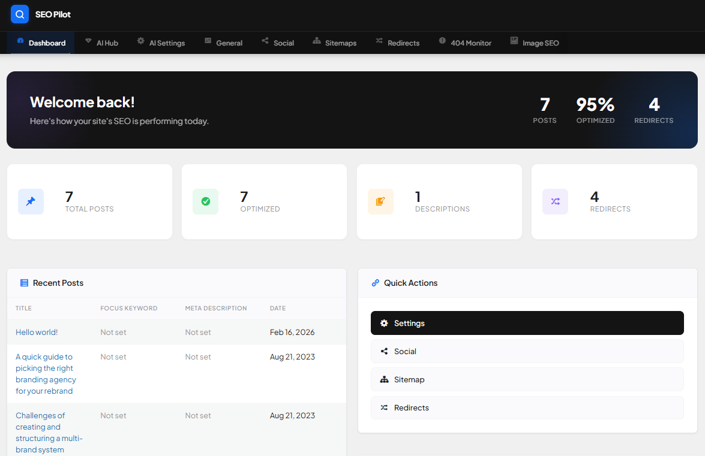
Task: Open the Image SEO tab
Action: coord(534,43)
